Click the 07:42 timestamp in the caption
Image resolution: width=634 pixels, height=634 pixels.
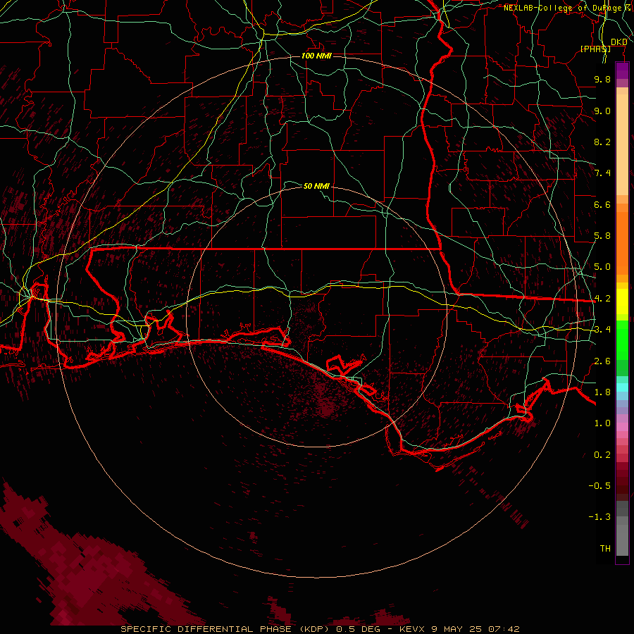tap(504, 629)
